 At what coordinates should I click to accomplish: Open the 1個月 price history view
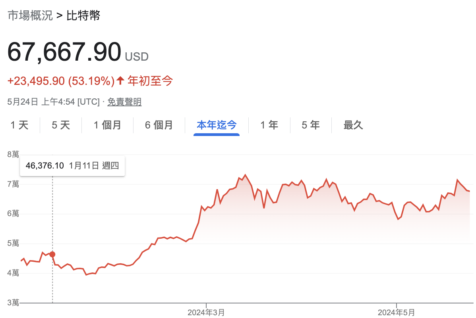coord(107,125)
